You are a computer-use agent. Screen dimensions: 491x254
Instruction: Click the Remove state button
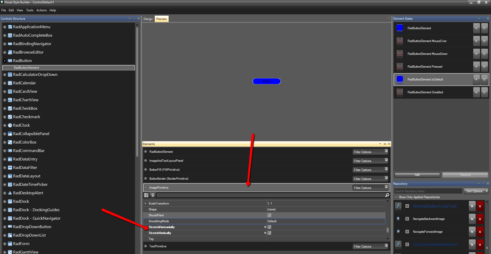coord(465,175)
